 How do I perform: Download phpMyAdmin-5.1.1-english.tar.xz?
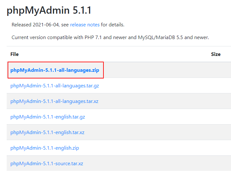click(48, 132)
